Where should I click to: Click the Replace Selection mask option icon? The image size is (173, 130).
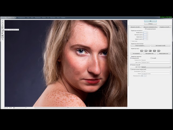(x=142, y=51)
